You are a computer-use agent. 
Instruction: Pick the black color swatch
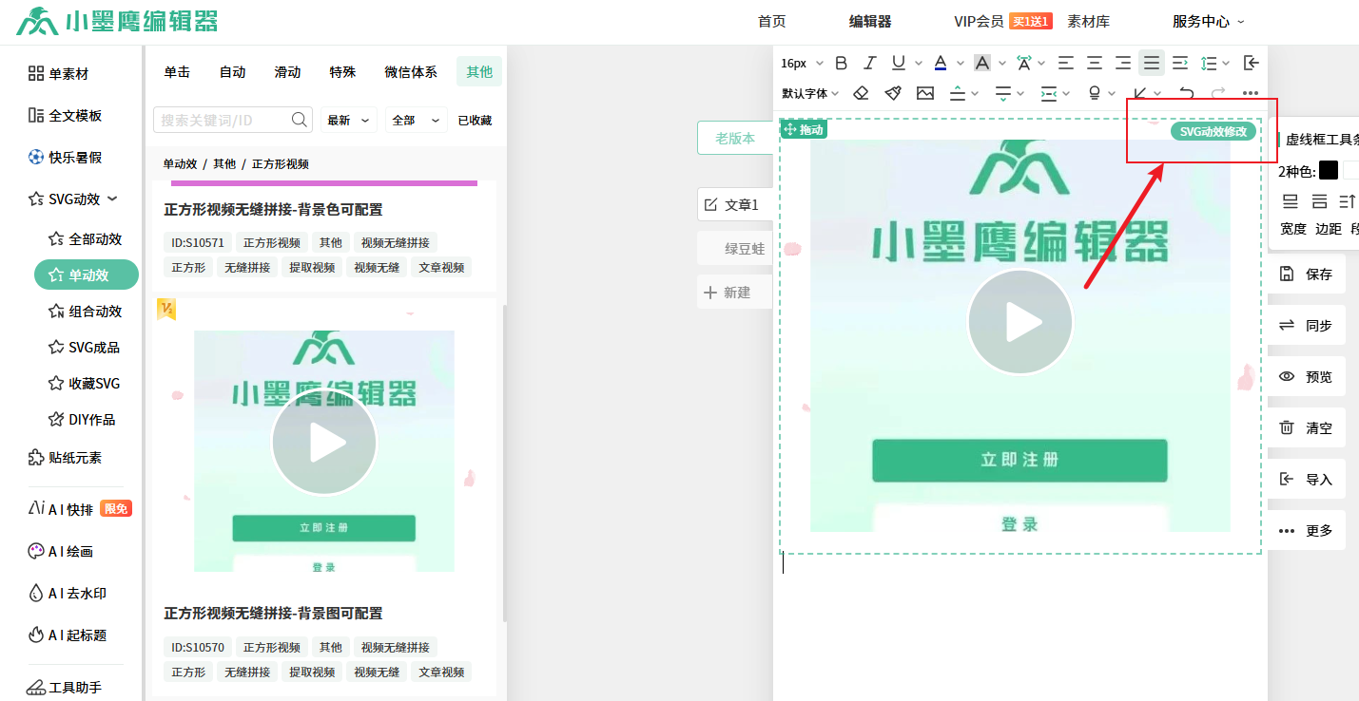pos(1329,171)
